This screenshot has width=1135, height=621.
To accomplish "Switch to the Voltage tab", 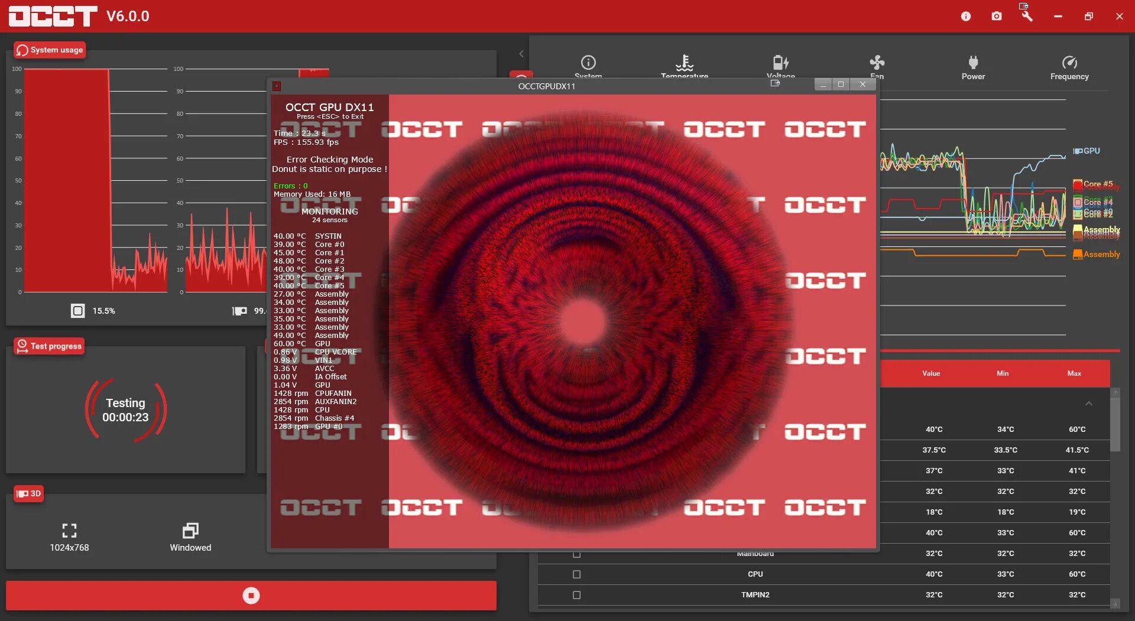I will pos(781,67).
